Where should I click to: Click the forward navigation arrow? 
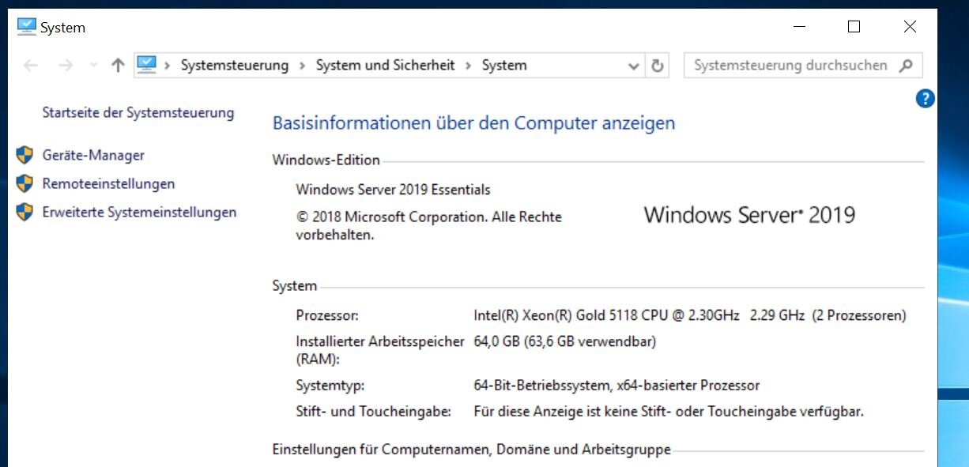[66, 66]
